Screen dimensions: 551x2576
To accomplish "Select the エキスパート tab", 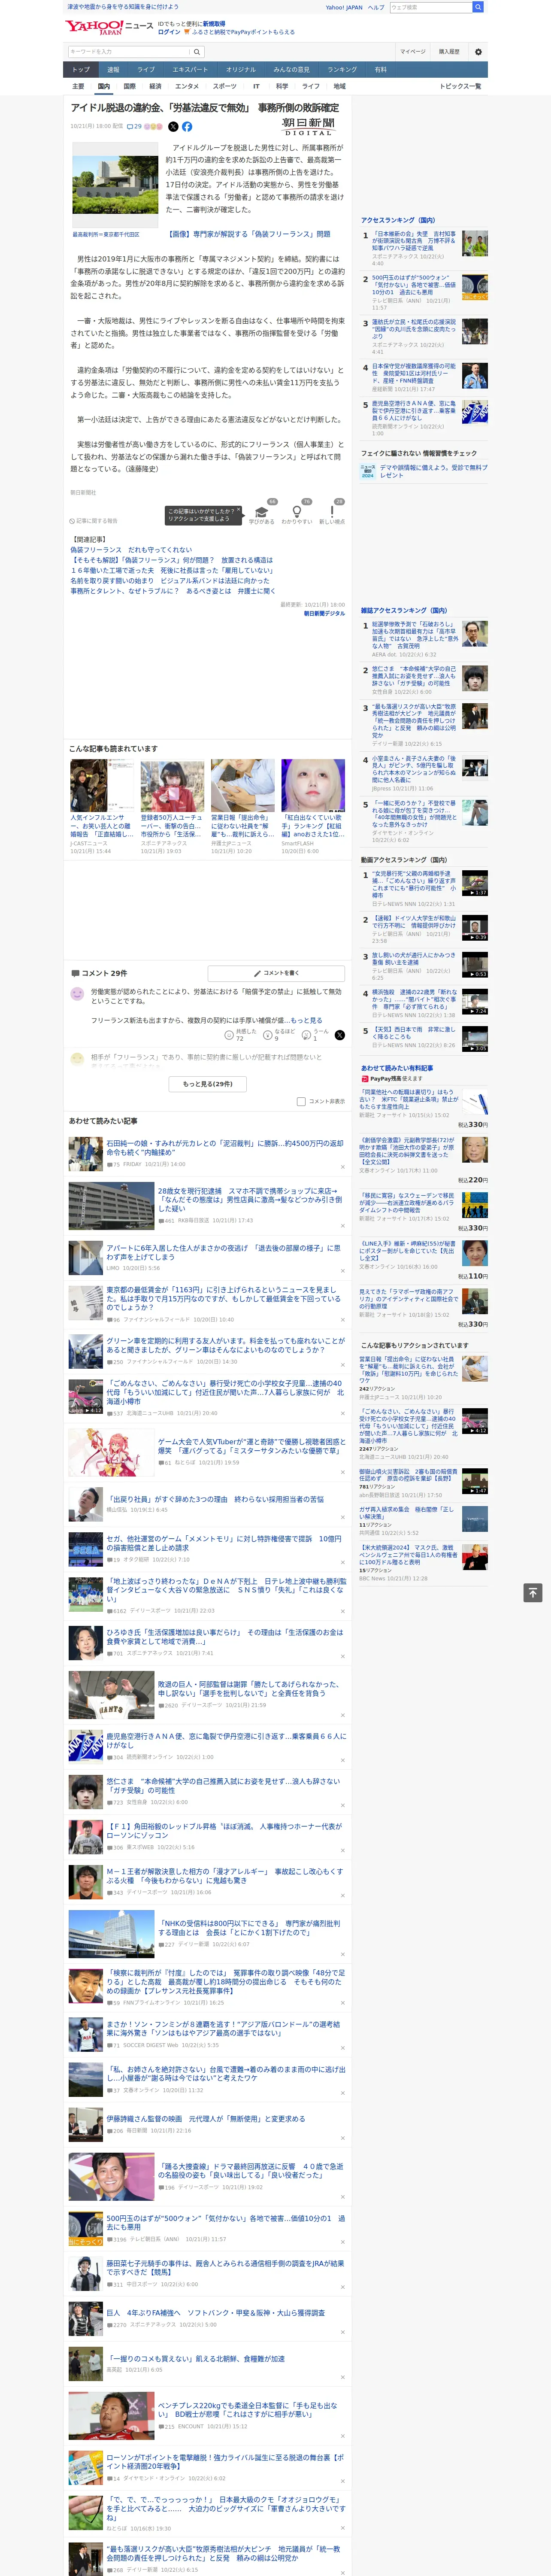I will click(x=190, y=70).
